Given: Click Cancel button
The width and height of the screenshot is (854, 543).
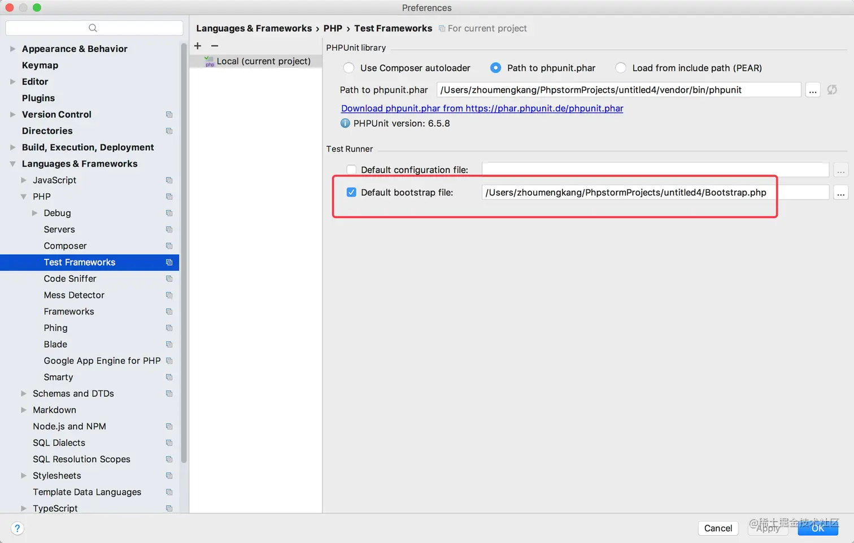Looking at the screenshot, I should click(x=718, y=528).
